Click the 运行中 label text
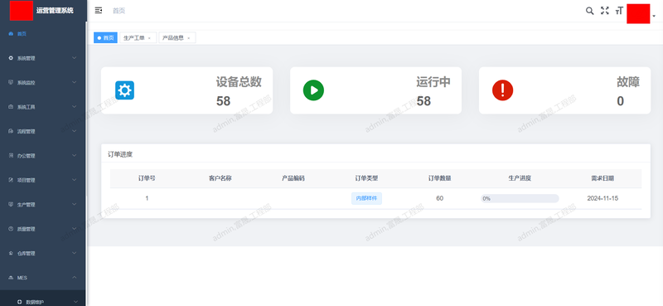Viewport: 663px width, 306px height. (x=433, y=82)
